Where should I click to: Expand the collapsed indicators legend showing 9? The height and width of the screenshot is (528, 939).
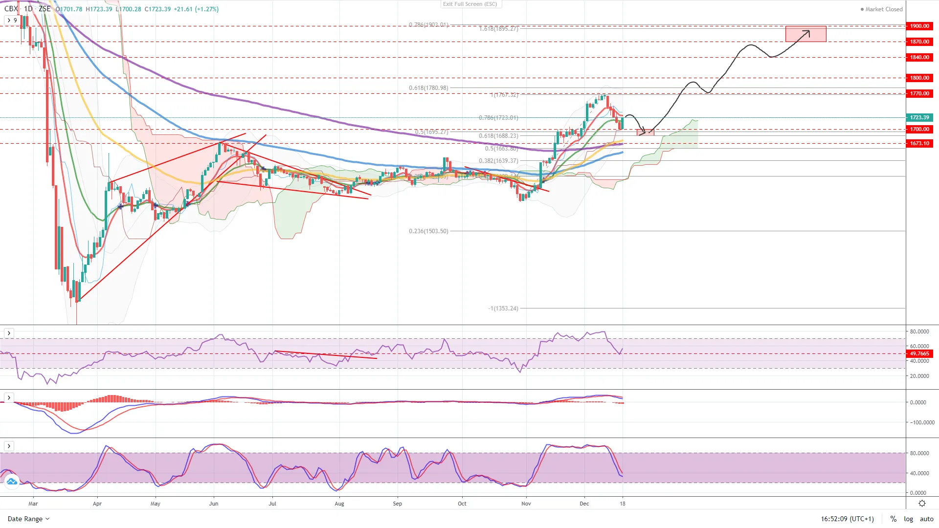pyautogui.click(x=12, y=20)
